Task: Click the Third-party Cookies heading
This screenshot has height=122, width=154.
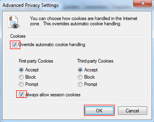Action: point(95,61)
